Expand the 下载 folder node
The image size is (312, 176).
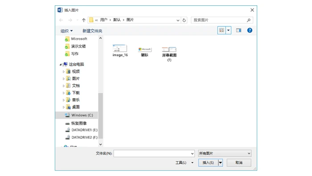click(x=64, y=93)
